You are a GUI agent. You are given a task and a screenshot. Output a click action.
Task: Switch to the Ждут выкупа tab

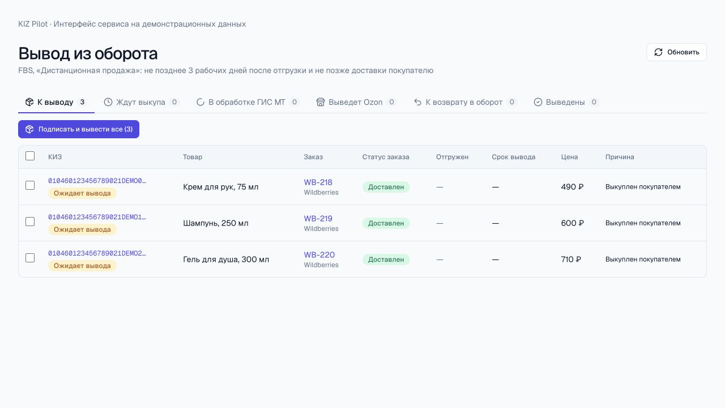pos(142,102)
